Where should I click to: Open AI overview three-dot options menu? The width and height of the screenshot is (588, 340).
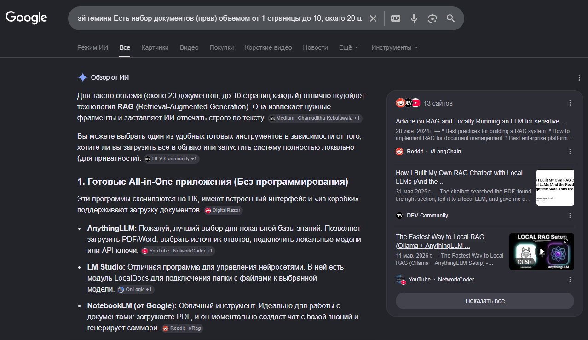(x=579, y=78)
